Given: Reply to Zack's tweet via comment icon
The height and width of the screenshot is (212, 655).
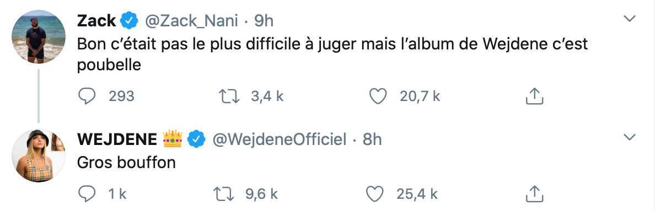Looking at the screenshot, I should (87, 96).
